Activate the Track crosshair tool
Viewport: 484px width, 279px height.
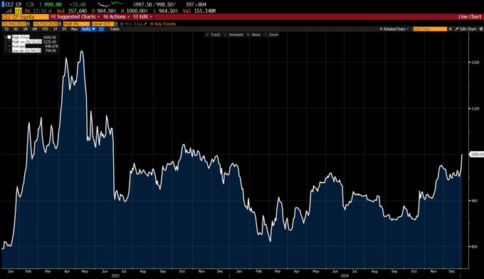pyautogui.click(x=213, y=35)
